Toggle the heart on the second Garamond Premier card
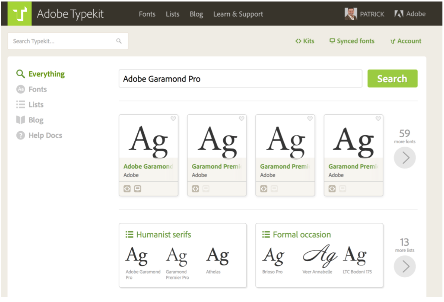This screenshot has width=444, height=302. (241, 119)
